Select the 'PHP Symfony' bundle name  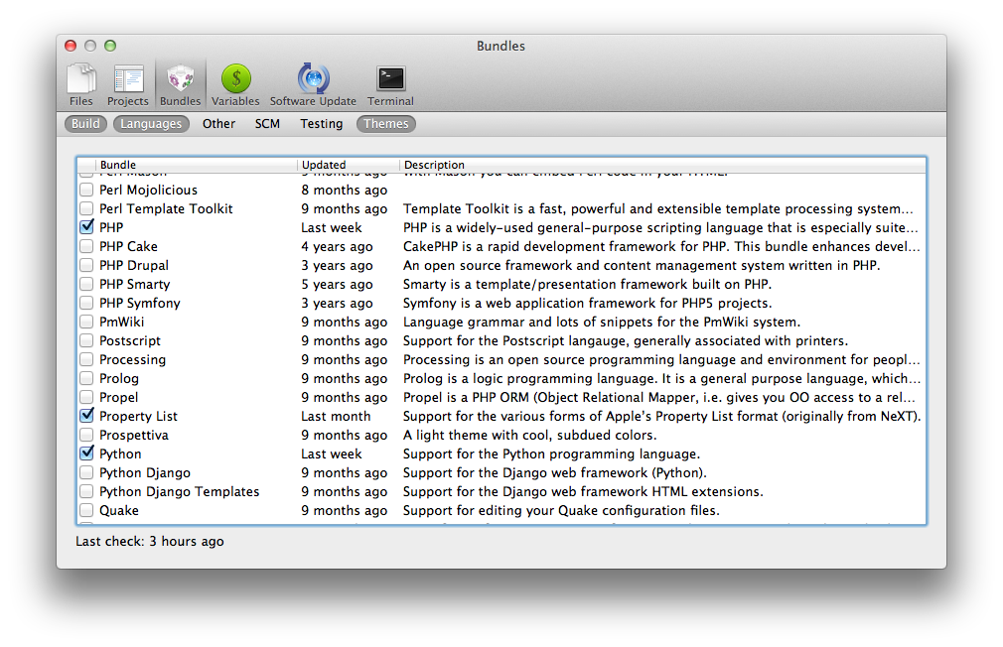139,303
